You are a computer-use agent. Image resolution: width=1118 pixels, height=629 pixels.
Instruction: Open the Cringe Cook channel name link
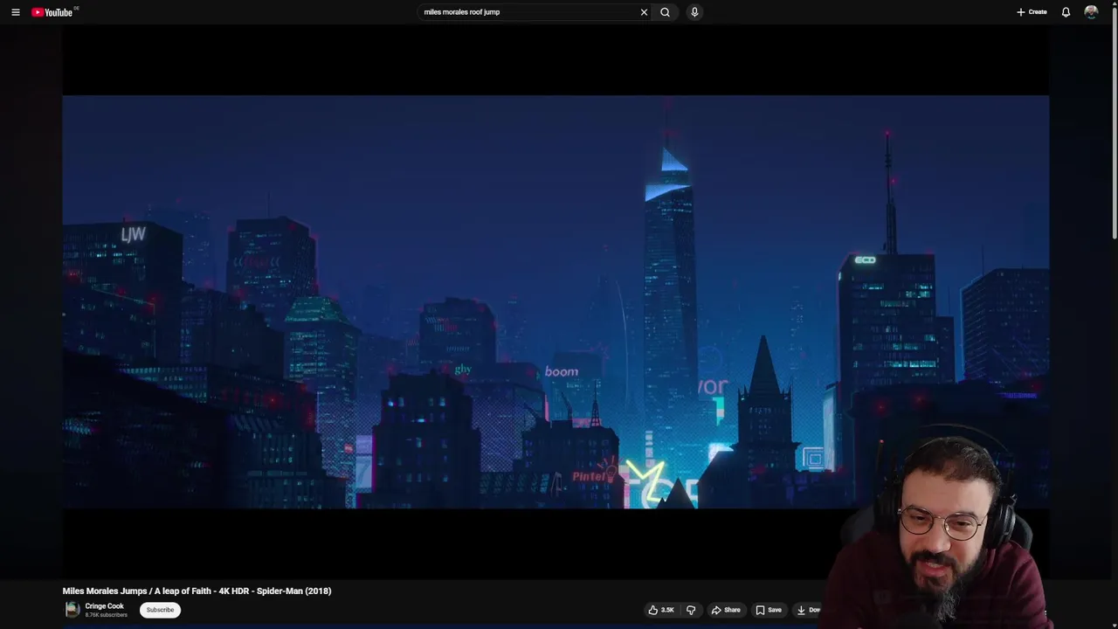104,606
